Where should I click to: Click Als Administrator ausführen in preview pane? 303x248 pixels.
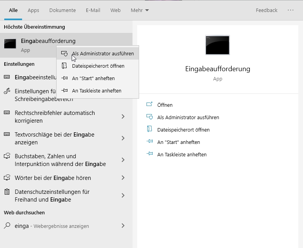(x=188, y=117)
